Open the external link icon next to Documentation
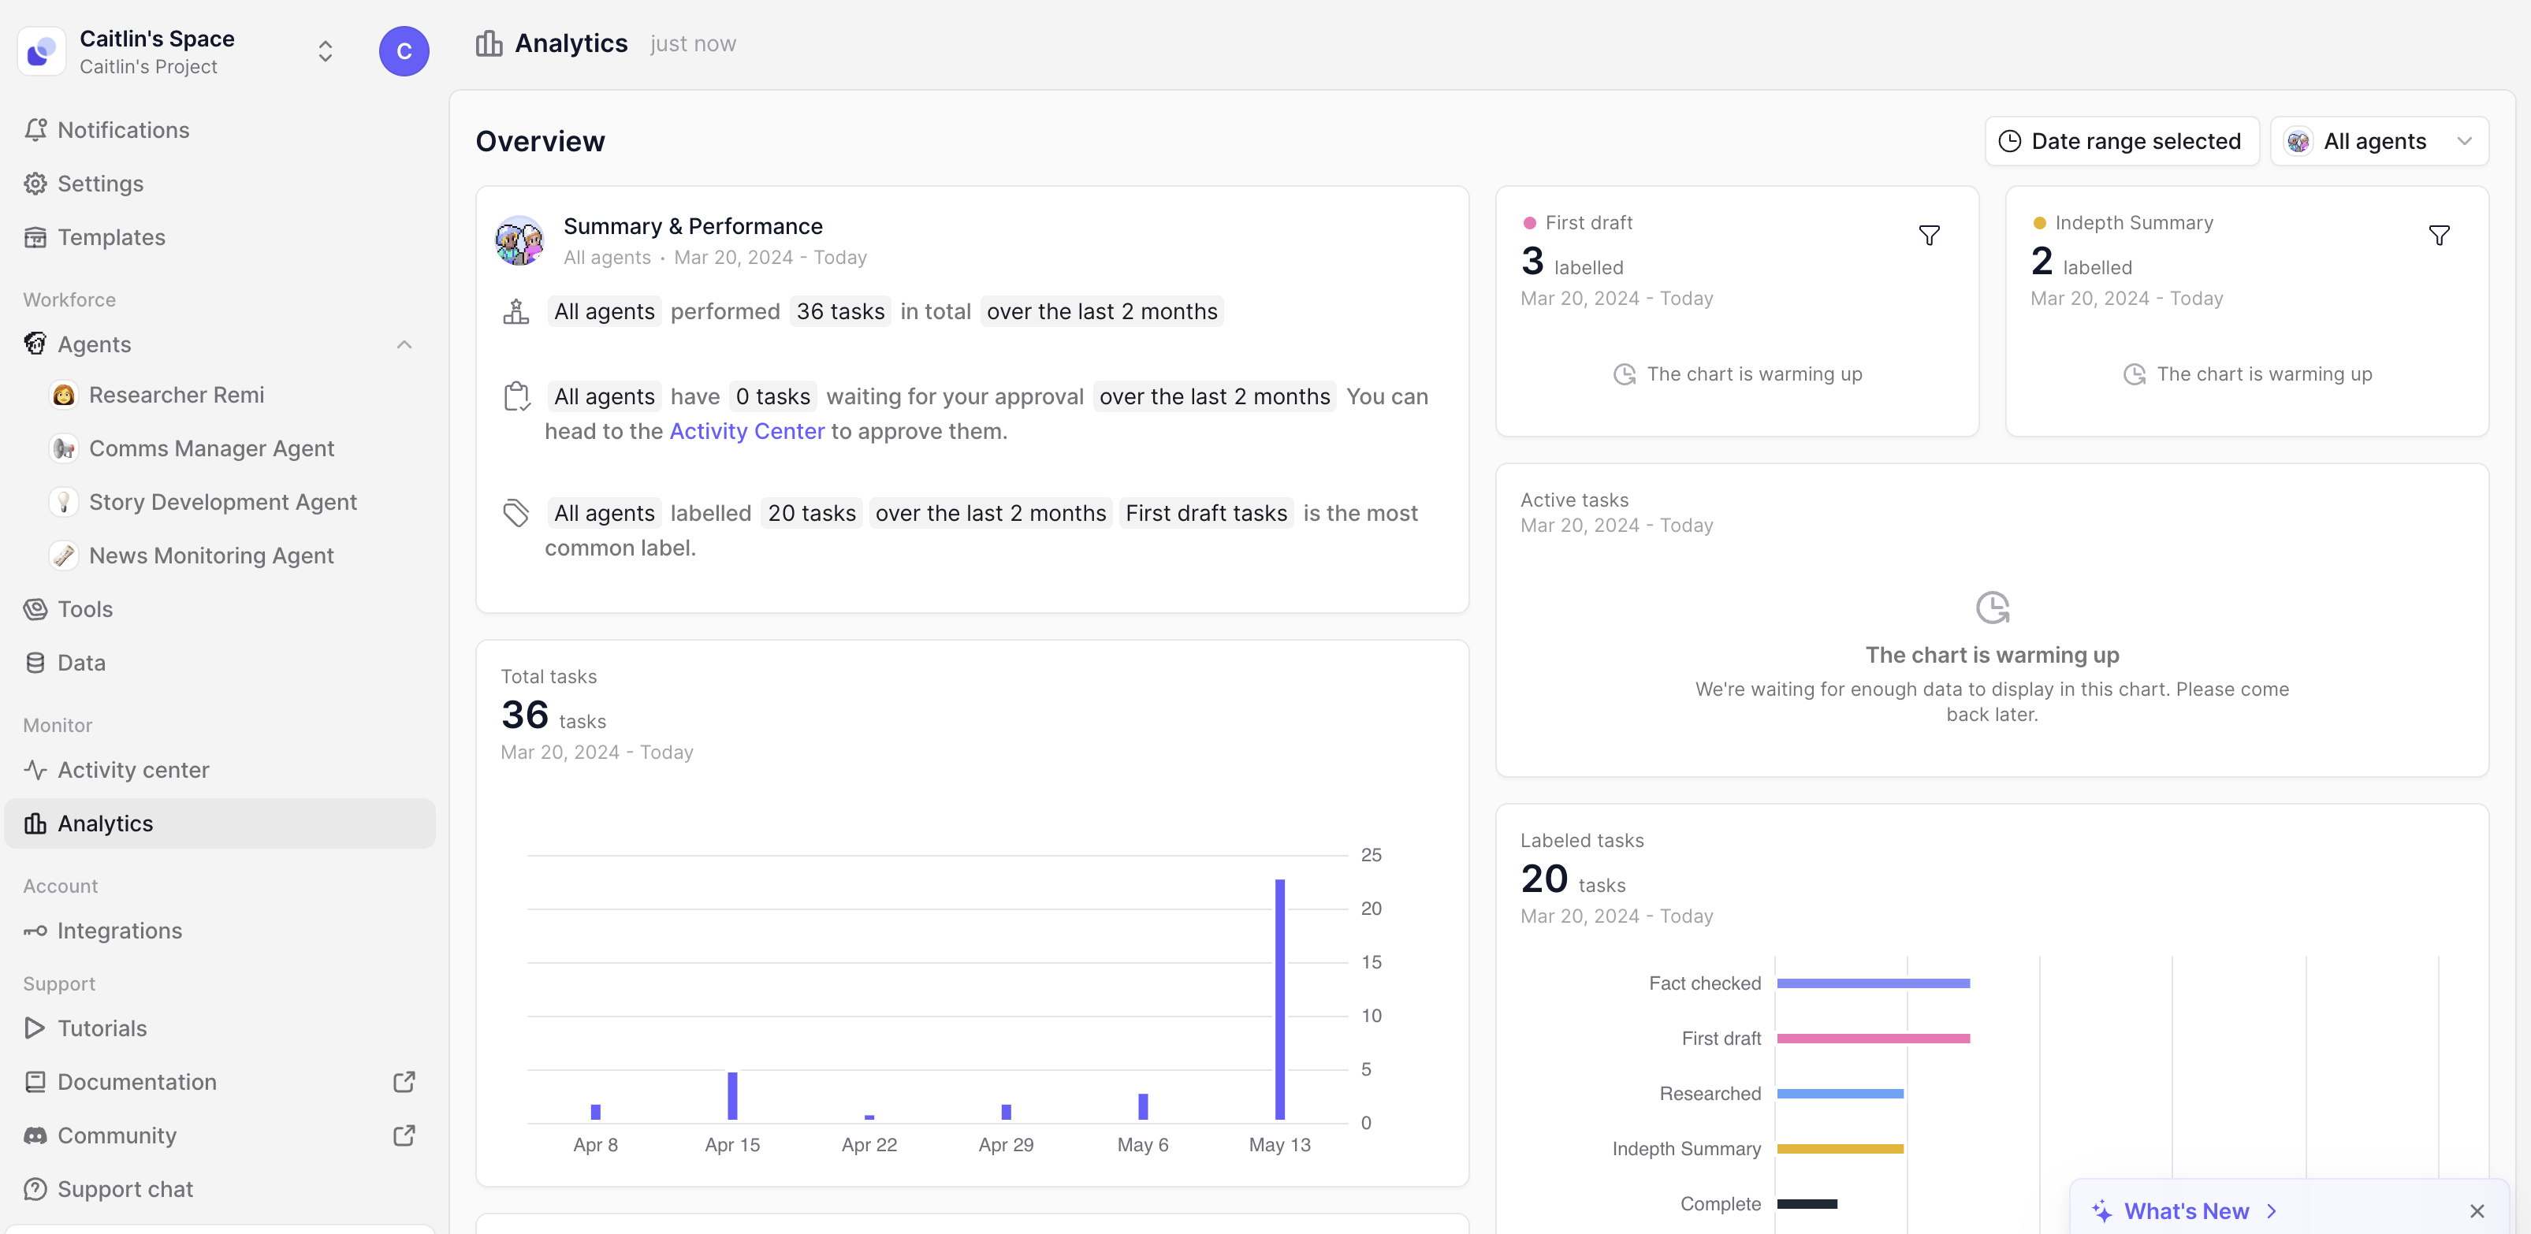This screenshot has height=1234, width=2531. coord(404,1082)
